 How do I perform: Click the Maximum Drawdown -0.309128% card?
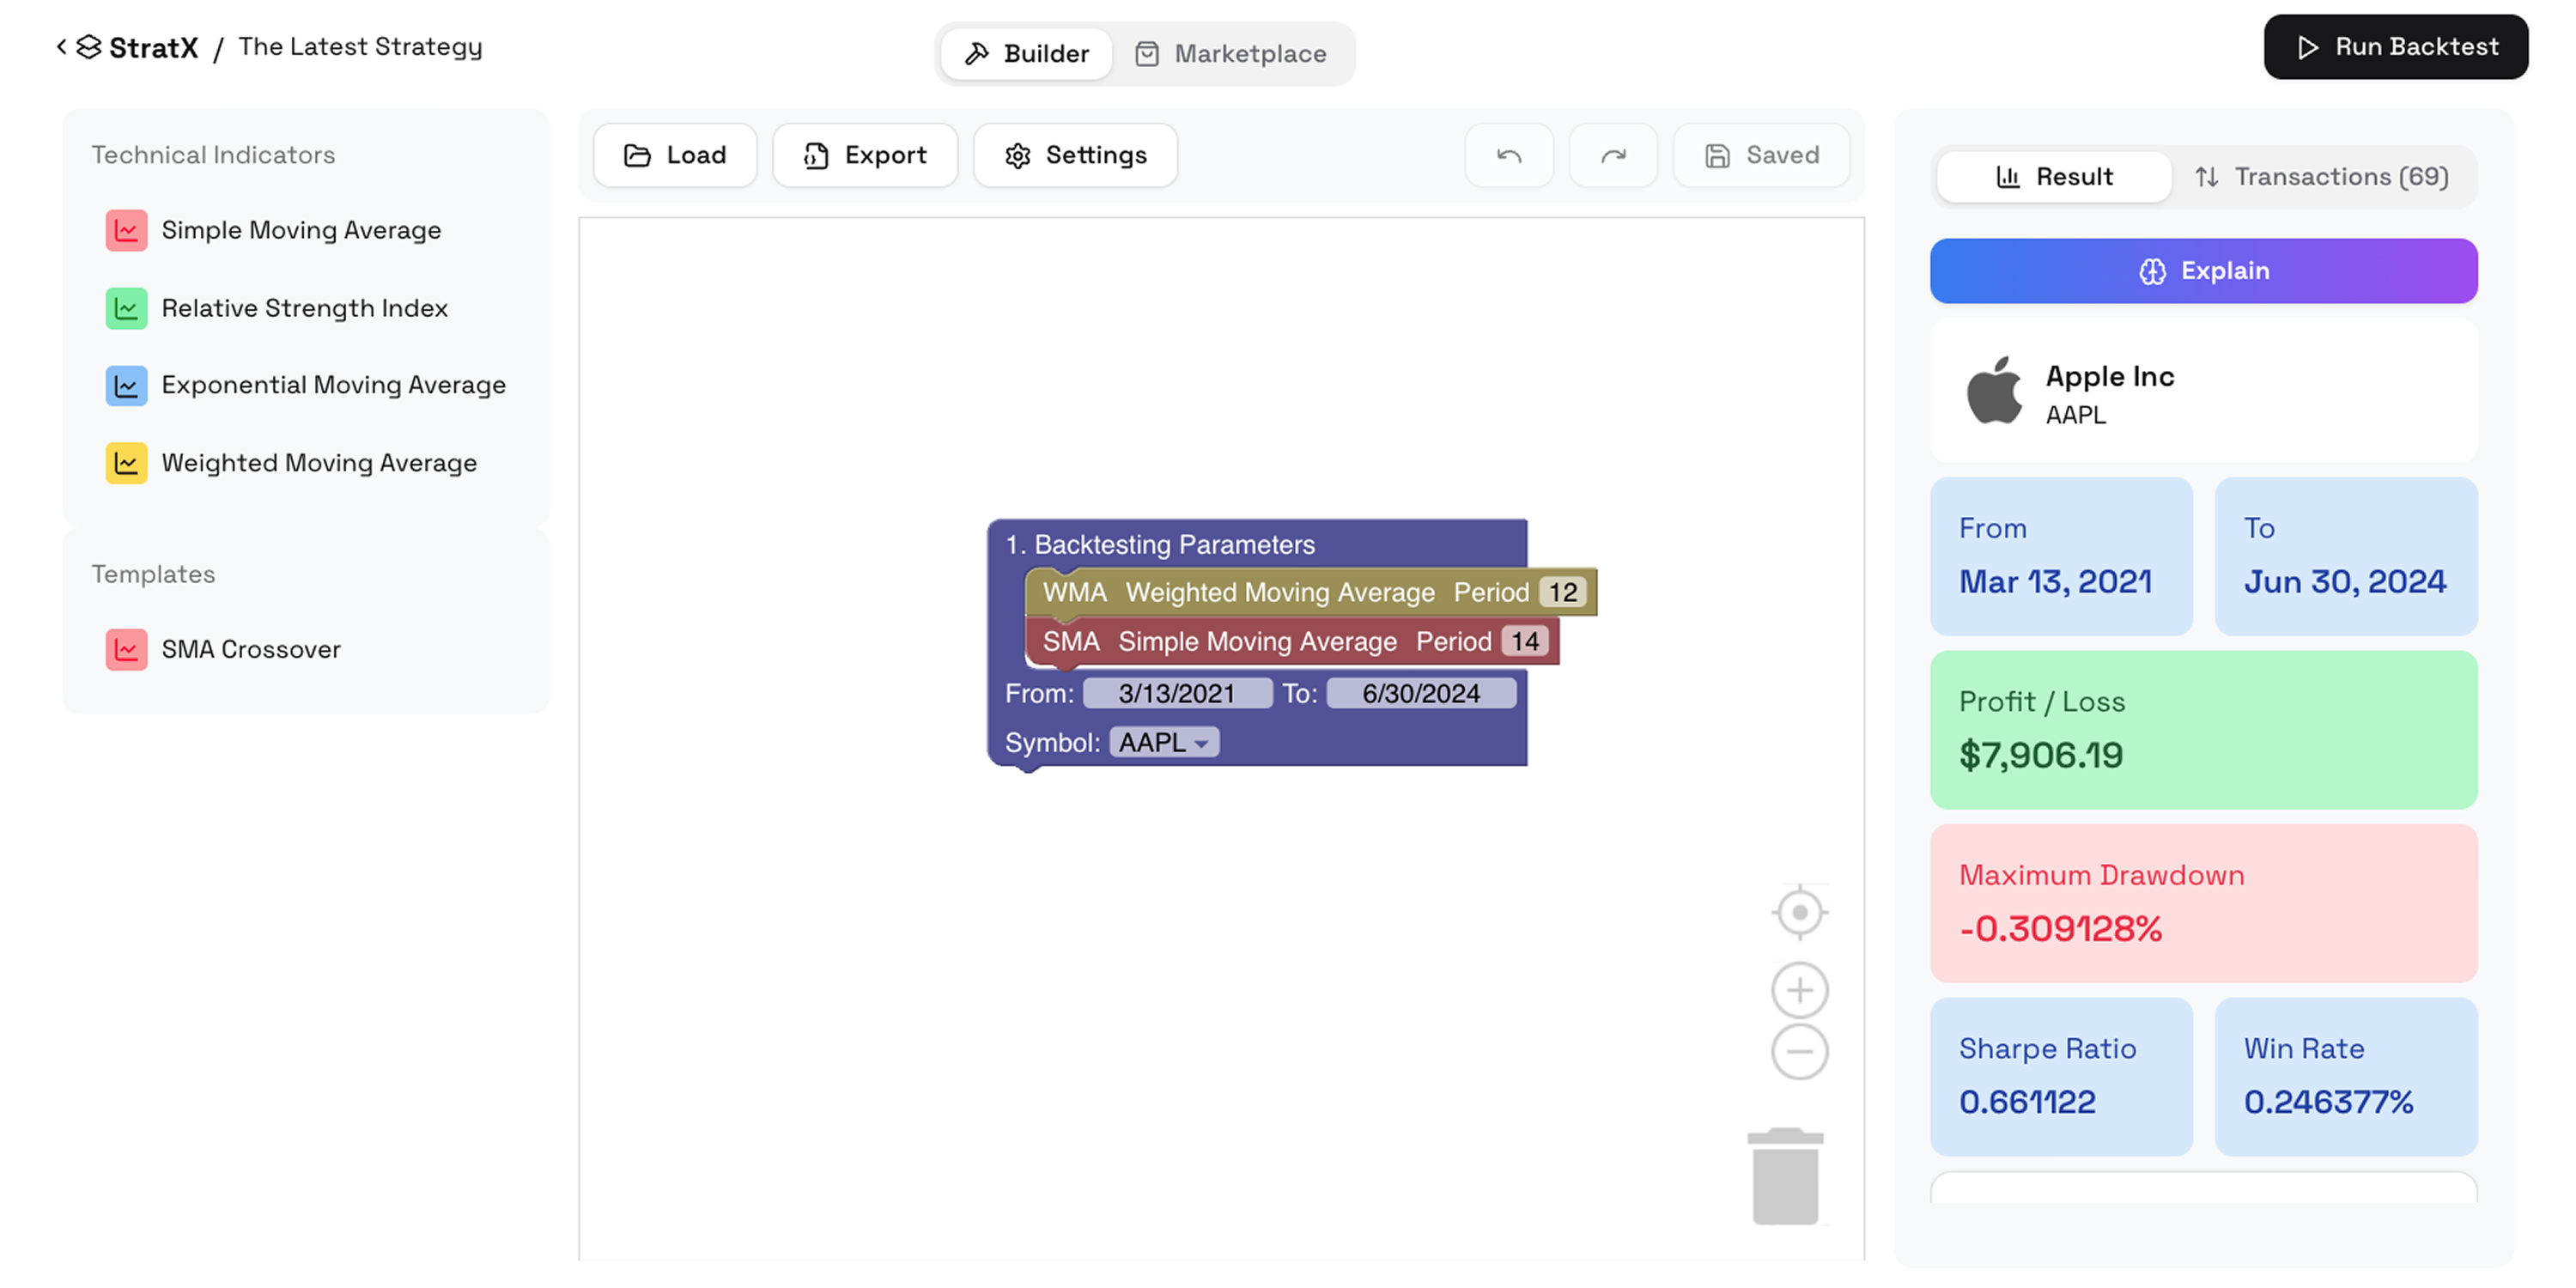(2203, 903)
